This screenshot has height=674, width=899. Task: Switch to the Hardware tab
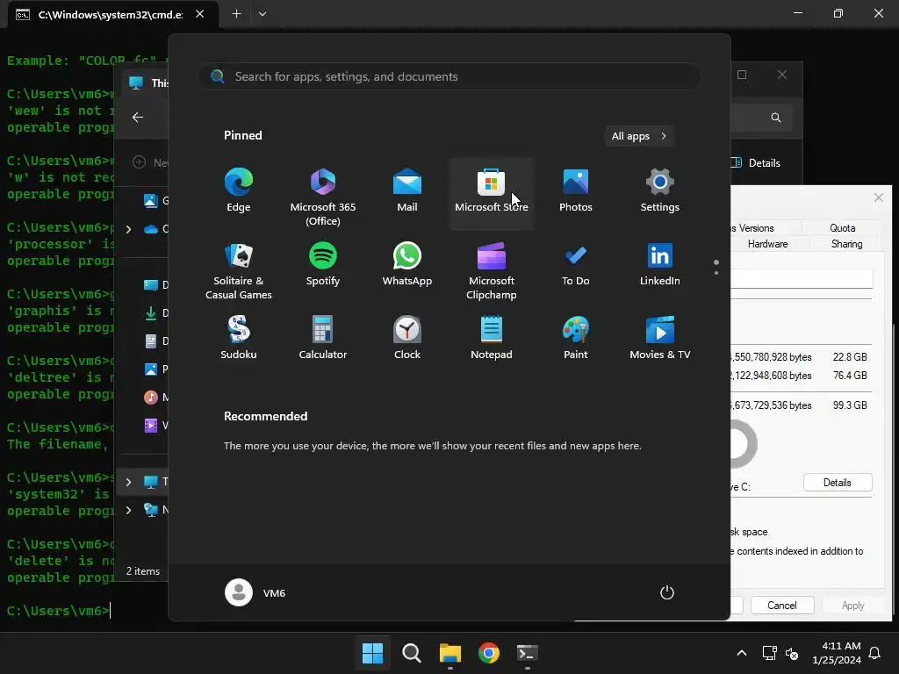(767, 244)
